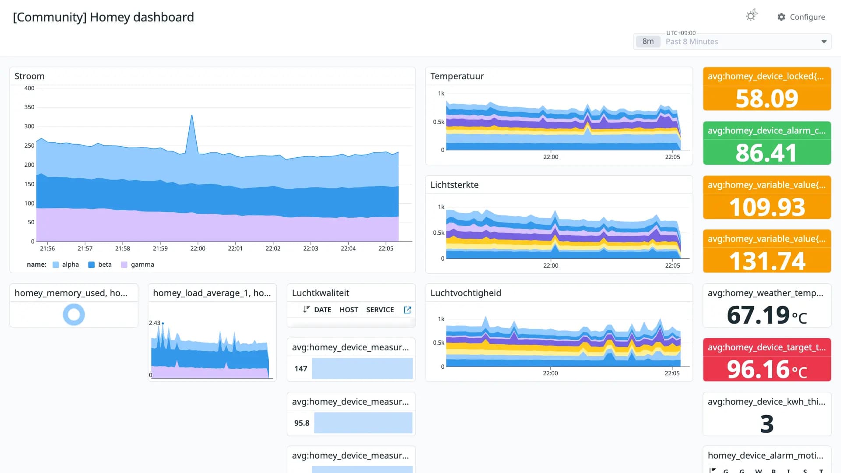Click the spike peak in Stroom chart
The height and width of the screenshot is (473, 841).
point(192,116)
